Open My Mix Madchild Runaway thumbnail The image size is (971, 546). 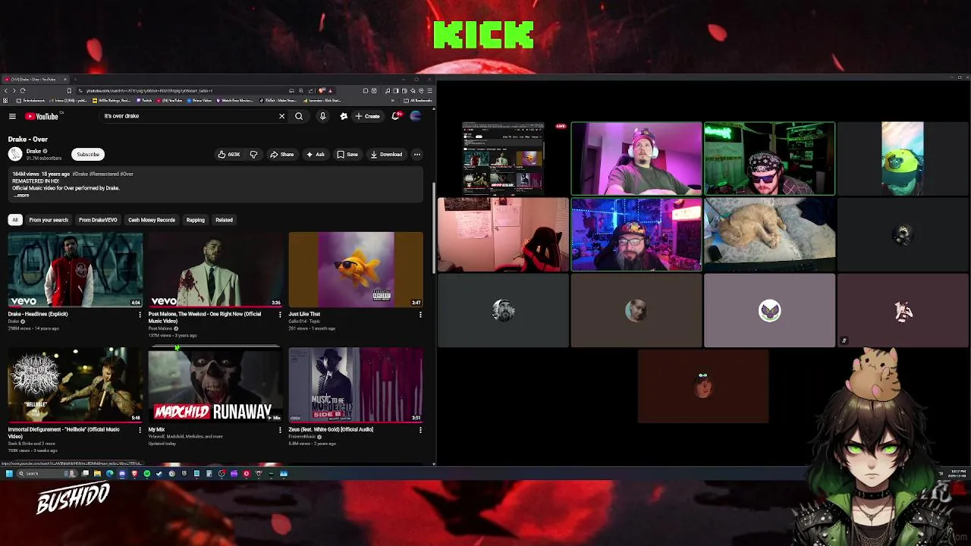tap(215, 384)
